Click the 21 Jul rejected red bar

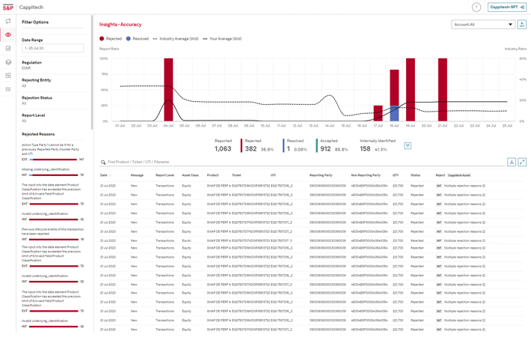(x=443, y=90)
